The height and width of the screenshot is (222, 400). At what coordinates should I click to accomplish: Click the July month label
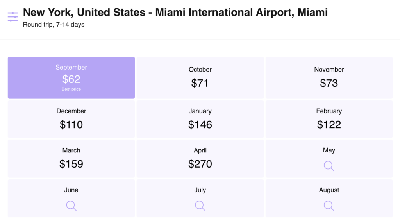(200, 190)
